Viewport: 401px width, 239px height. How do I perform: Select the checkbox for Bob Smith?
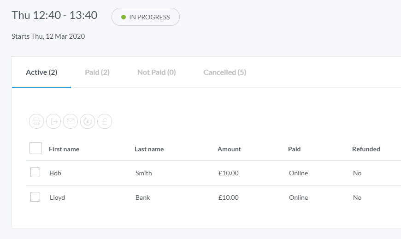pos(35,173)
